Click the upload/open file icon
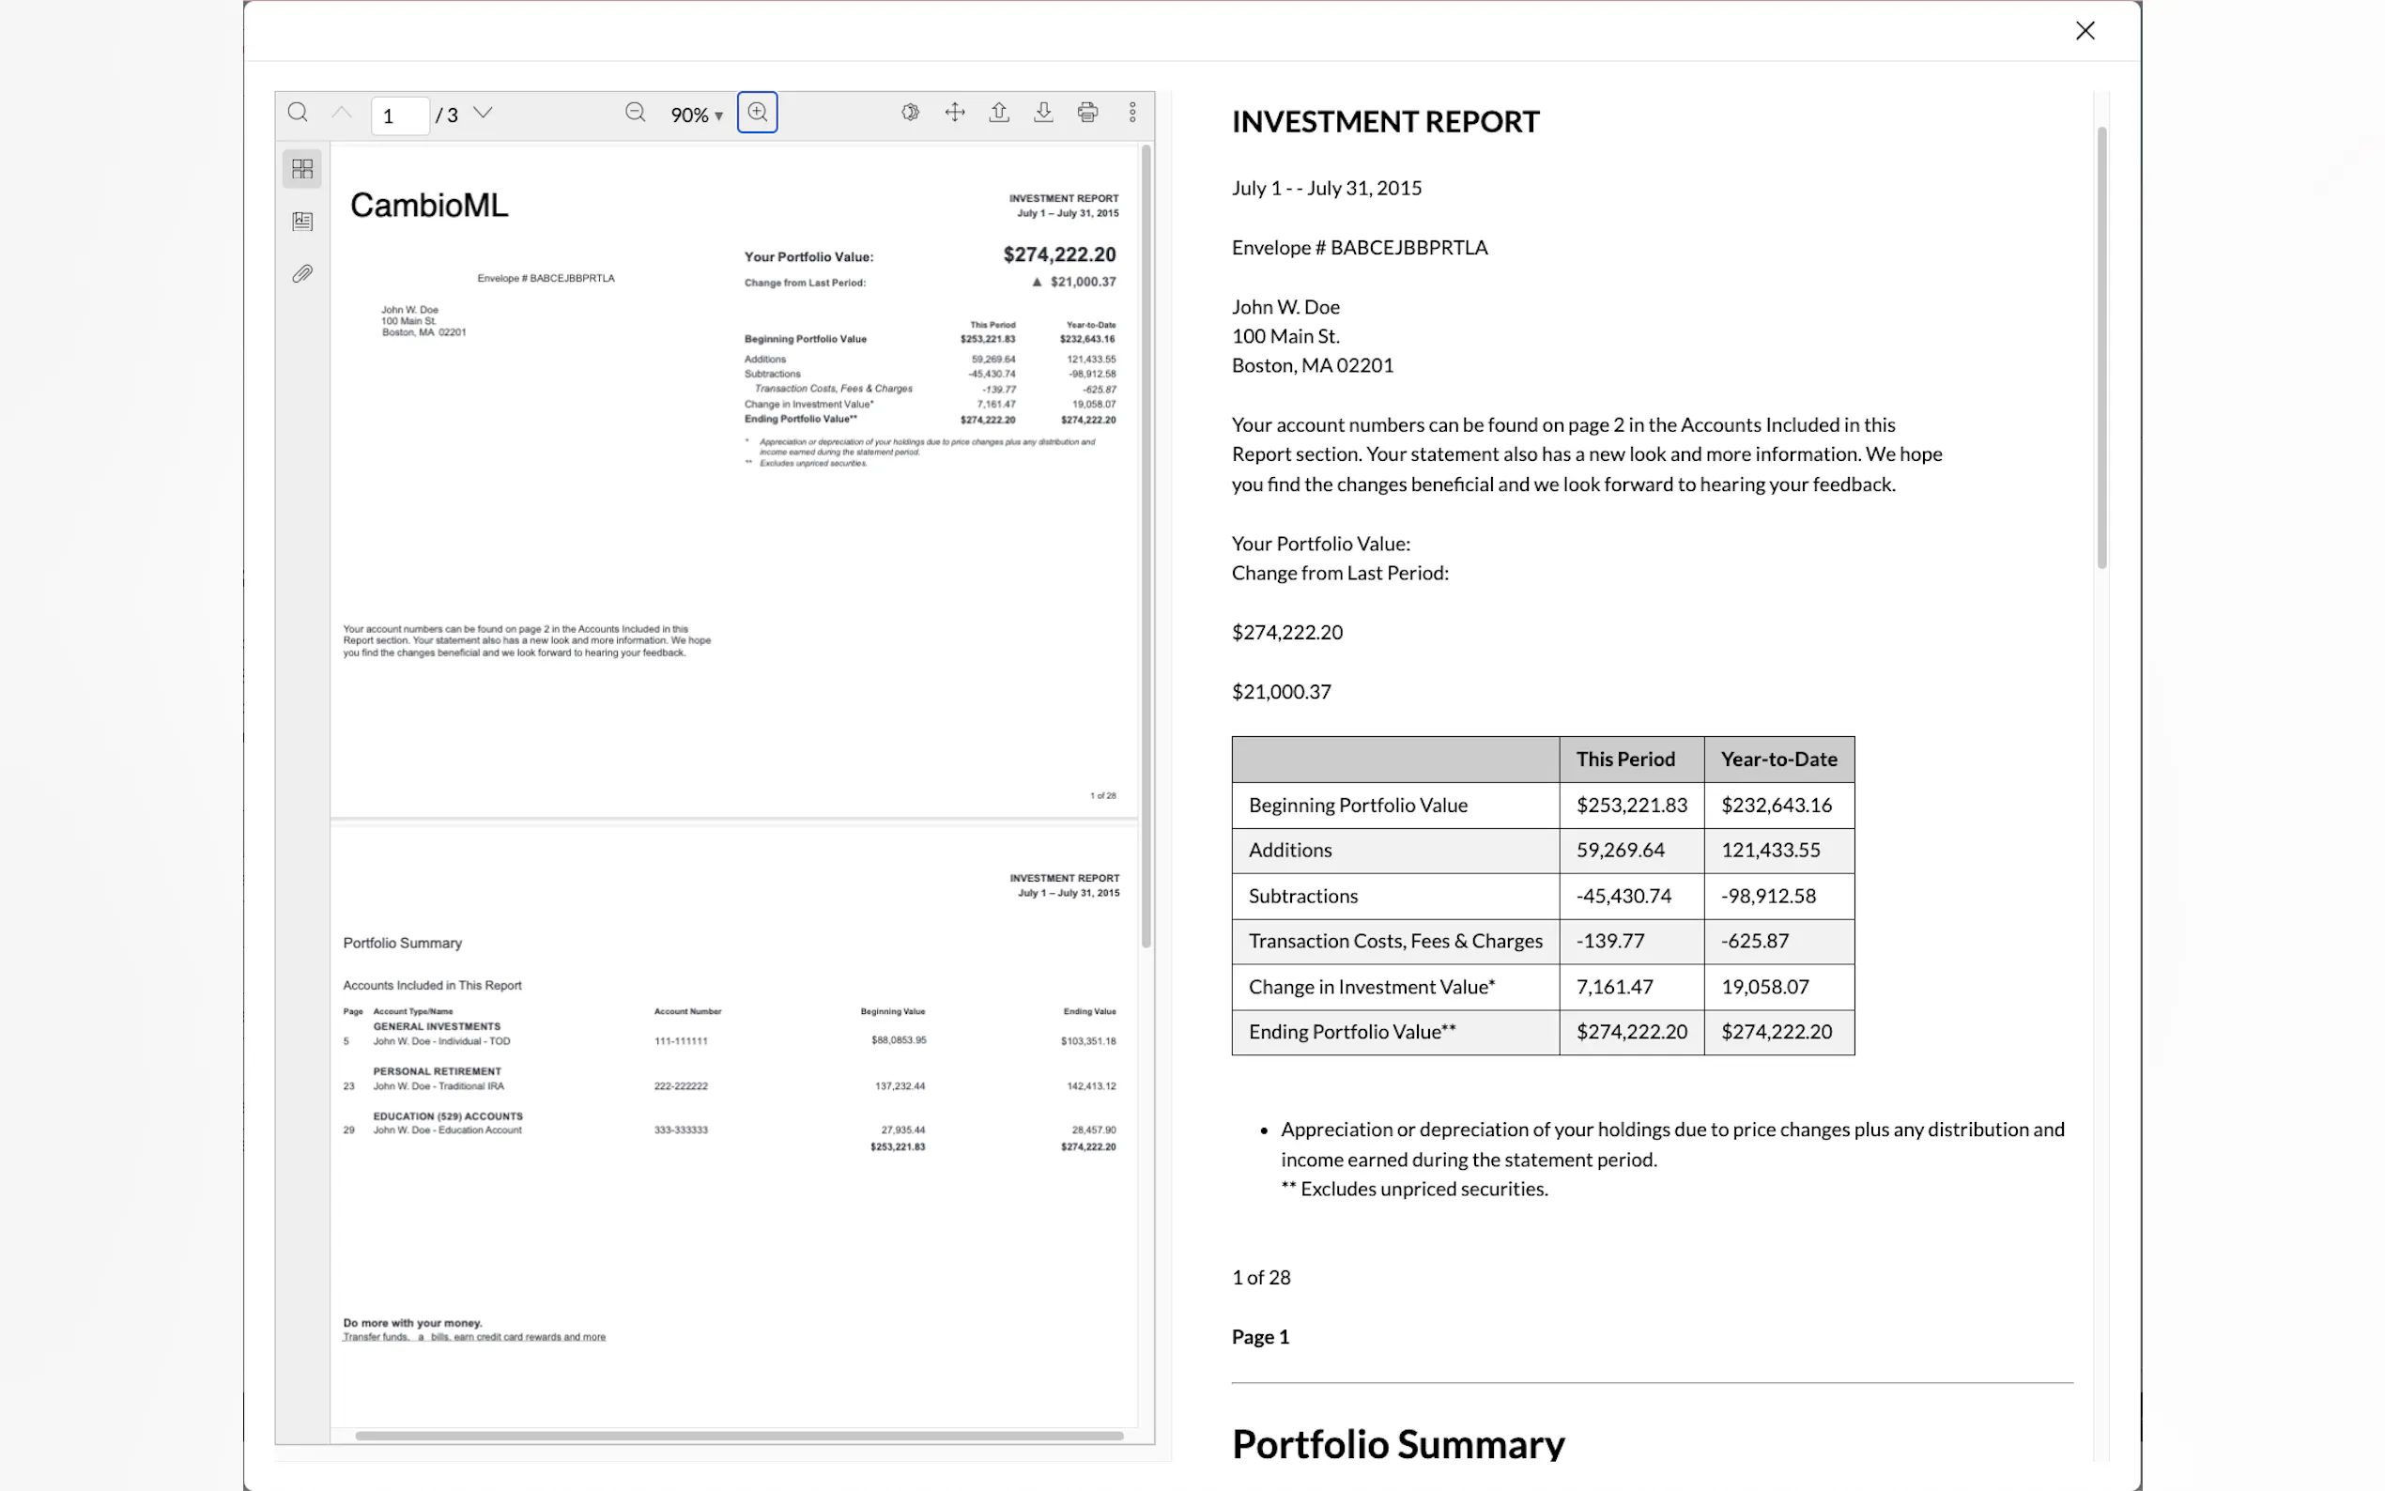This screenshot has height=1491, width=2385. pyautogui.click(x=999, y=113)
